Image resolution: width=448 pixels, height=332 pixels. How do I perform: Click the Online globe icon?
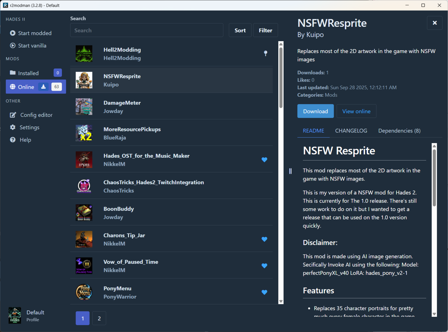[x=13, y=87]
